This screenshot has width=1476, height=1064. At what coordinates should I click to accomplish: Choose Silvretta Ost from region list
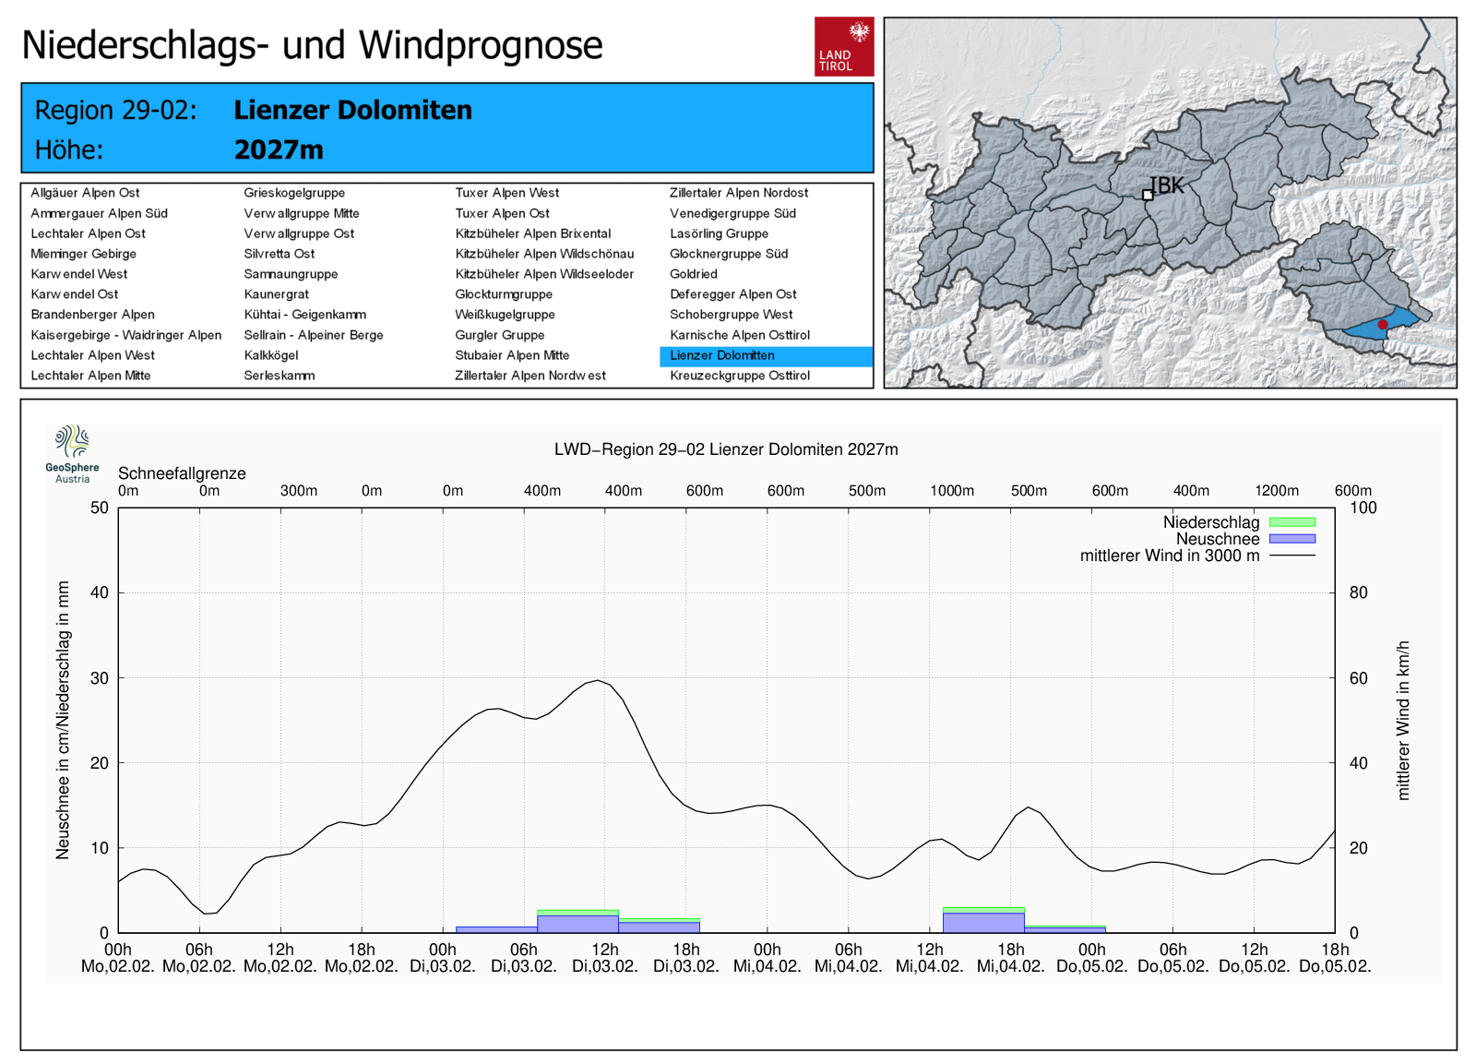click(279, 254)
